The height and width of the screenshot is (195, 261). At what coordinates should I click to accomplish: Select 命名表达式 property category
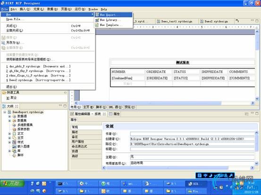(x=86, y=147)
